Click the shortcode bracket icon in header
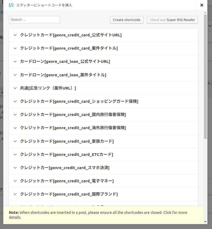212x229 pixels. tap(11, 5)
